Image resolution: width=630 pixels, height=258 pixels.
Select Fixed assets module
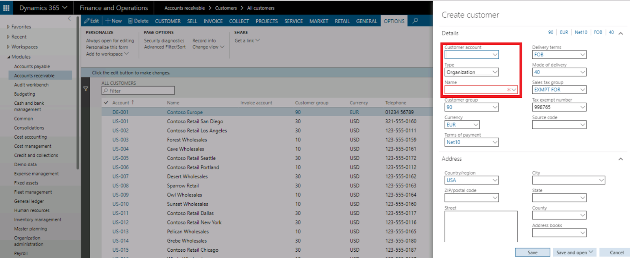pyautogui.click(x=26, y=183)
